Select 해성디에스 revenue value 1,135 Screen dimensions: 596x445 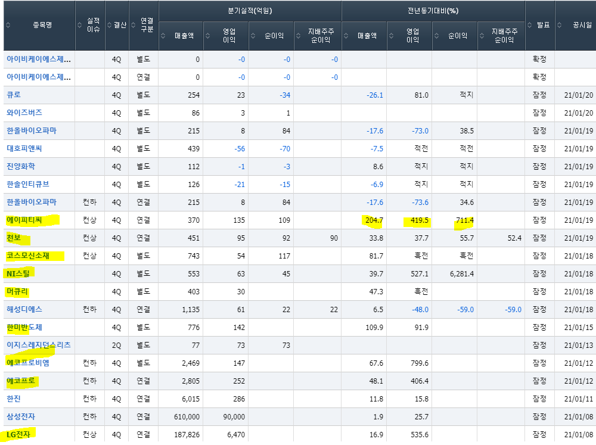pos(191,310)
